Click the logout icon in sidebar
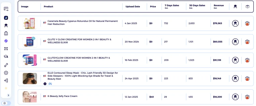 [x=6, y=80]
